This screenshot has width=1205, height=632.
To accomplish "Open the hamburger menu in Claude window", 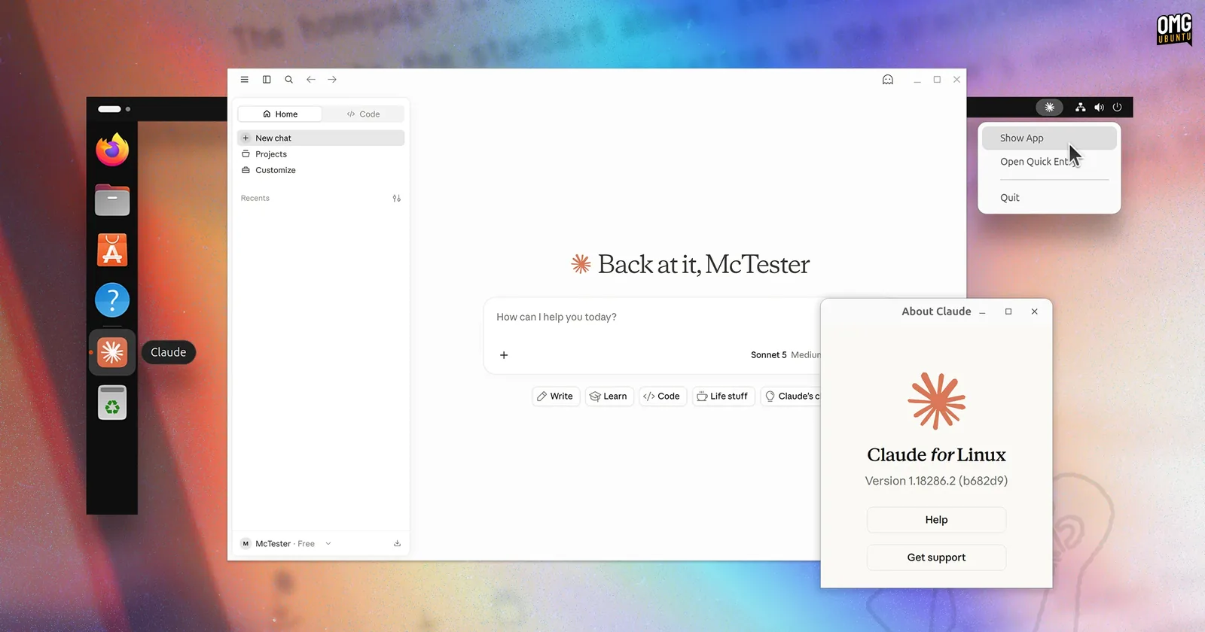I will 244,79.
